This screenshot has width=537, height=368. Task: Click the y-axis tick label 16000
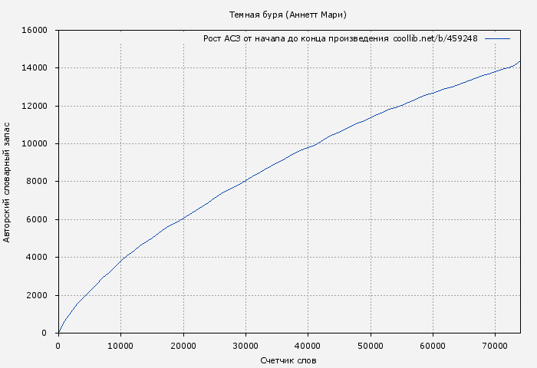point(35,31)
